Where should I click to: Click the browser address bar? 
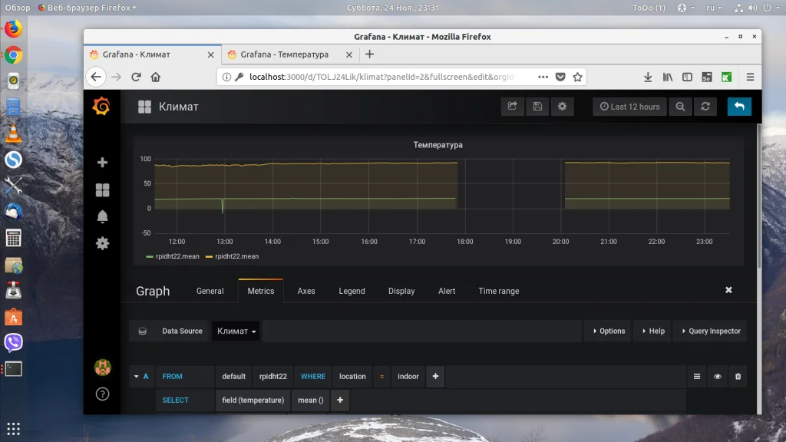tap(384, 77)
